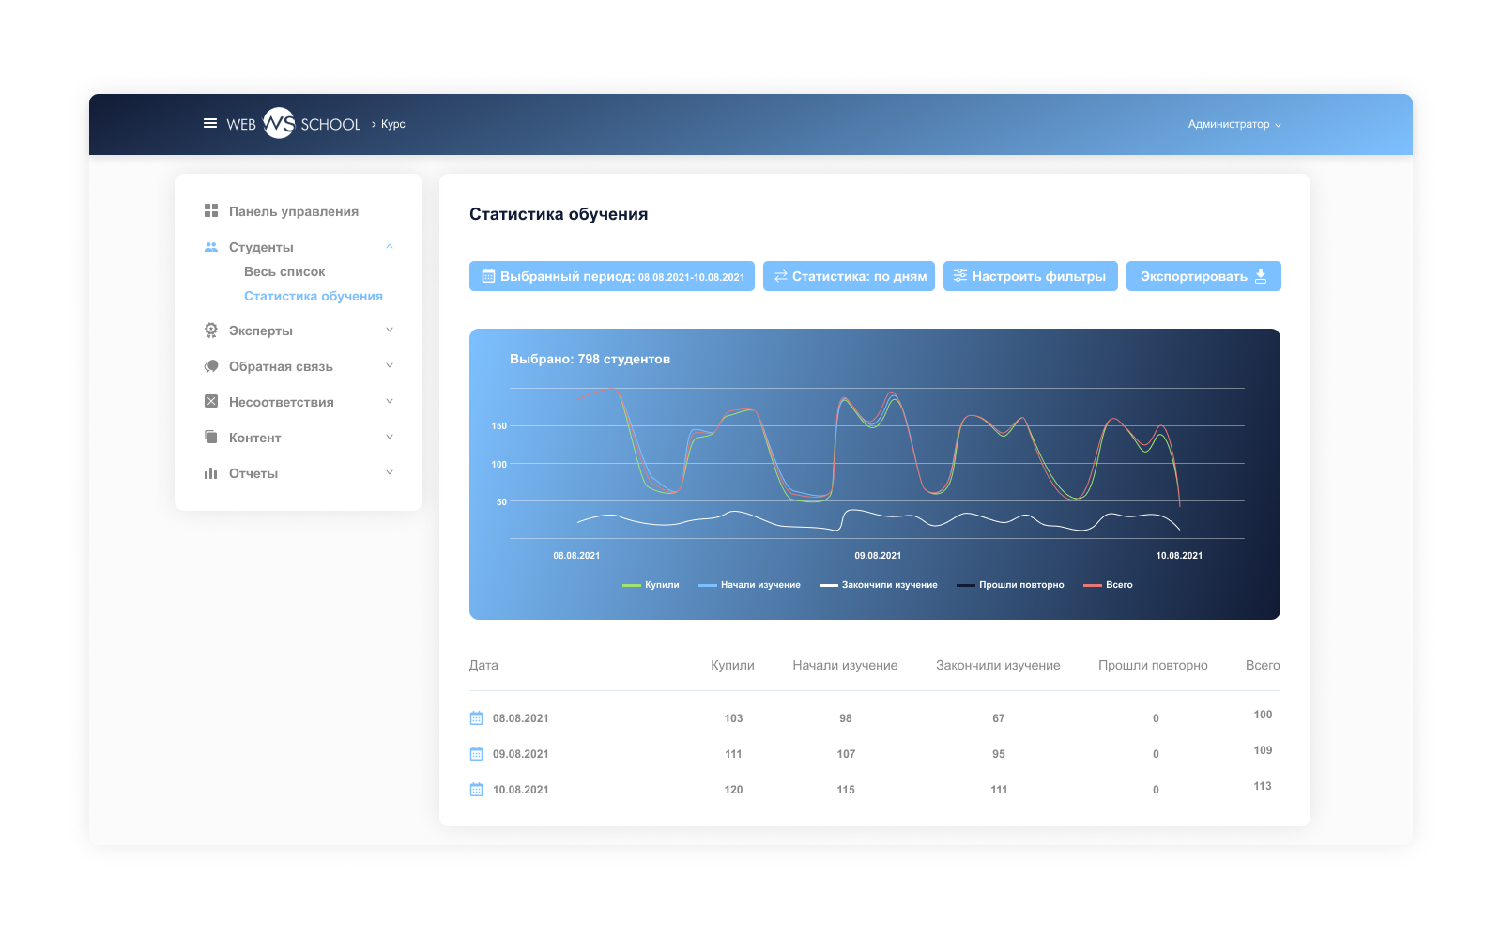Sort by Закончили изучение column header
Image resolution: width=1502 pixels, height=939 pixels.
pos(998,665)
